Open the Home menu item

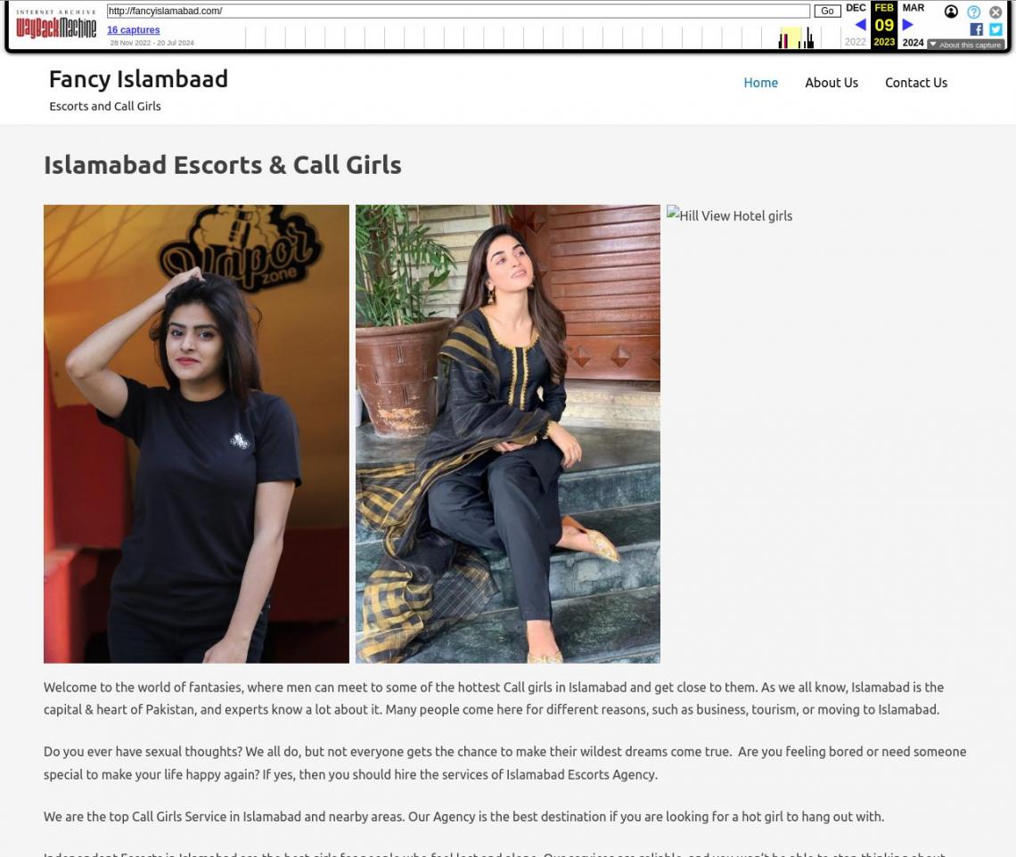(761, 82)
